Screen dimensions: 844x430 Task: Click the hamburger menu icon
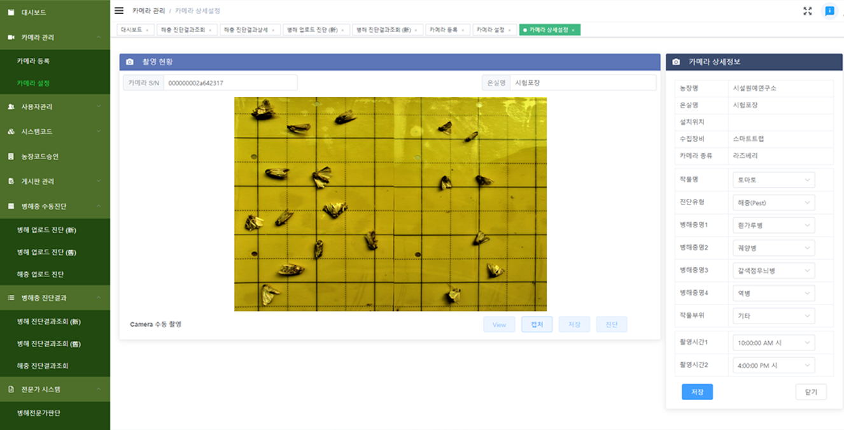pyautogui.click(x=119, y=11)
